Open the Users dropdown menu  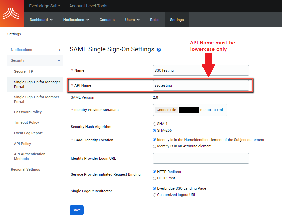pyautogui.click(x=132, y=20)
